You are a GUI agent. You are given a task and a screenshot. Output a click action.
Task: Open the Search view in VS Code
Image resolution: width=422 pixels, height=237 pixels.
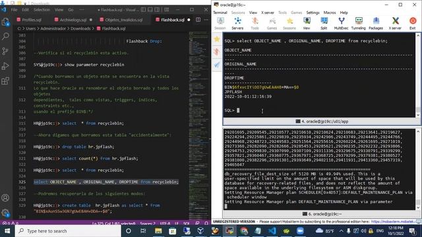click(5, 36)
